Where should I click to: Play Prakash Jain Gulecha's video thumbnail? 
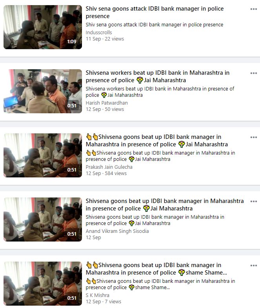click(43, 155)
